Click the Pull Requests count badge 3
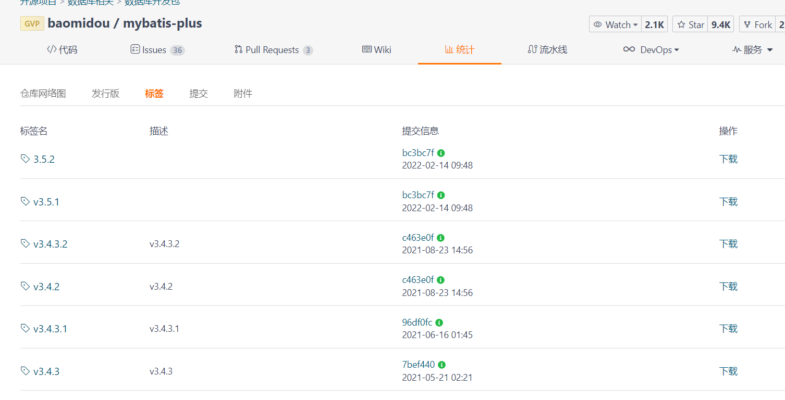 (308, 50)
